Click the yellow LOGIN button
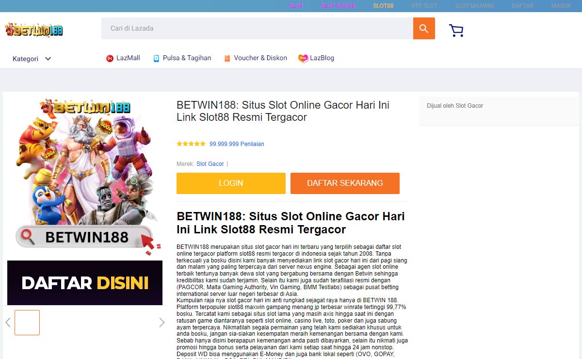 click(x=231, y=183)
